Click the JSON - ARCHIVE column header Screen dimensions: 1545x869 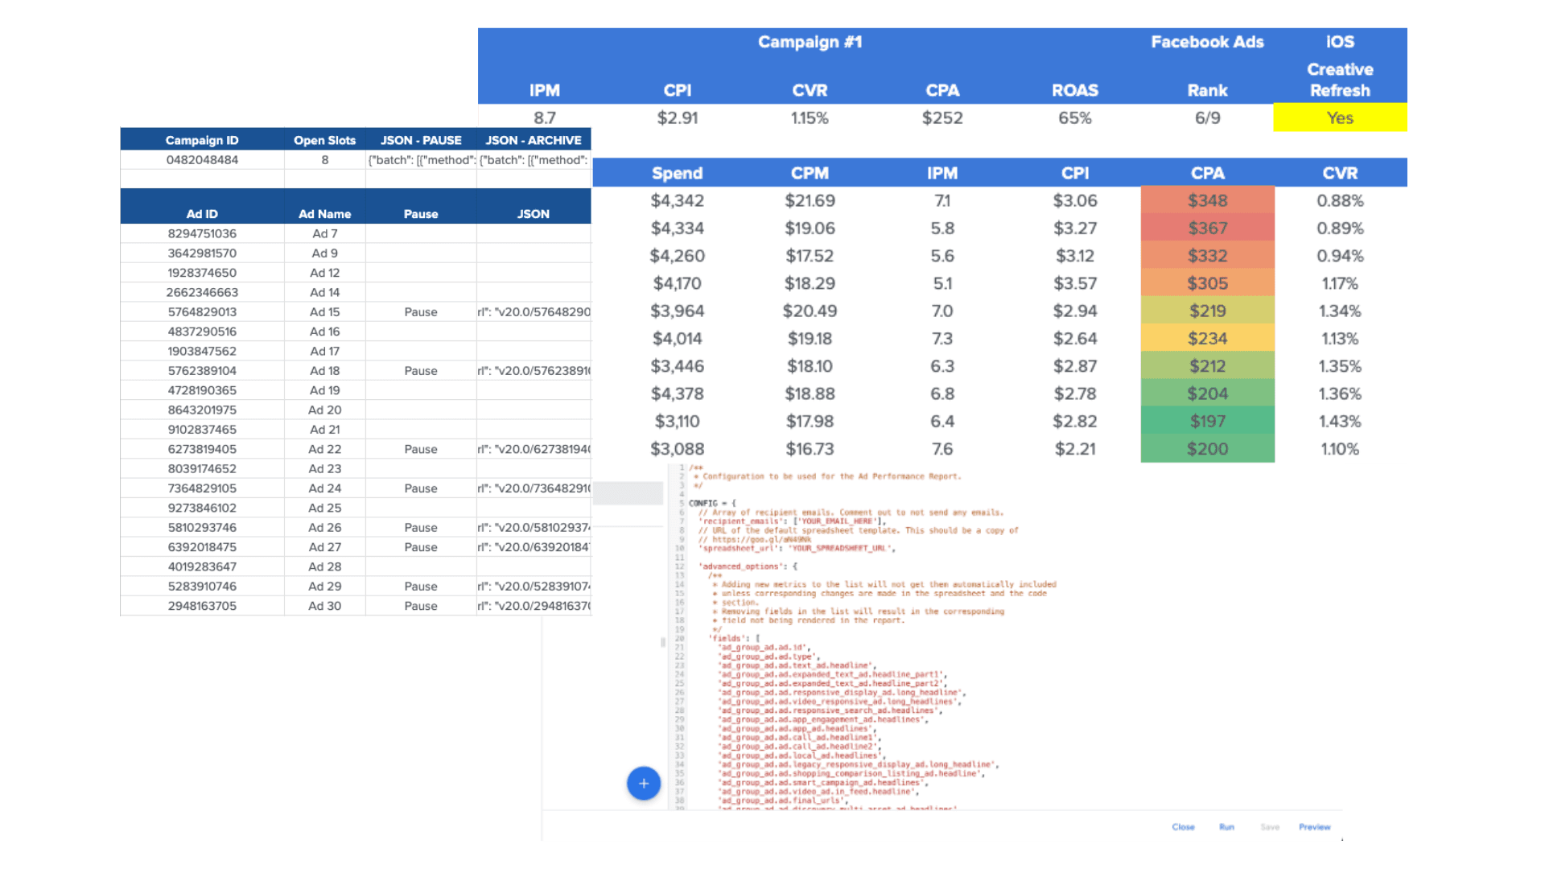(534, 140)
